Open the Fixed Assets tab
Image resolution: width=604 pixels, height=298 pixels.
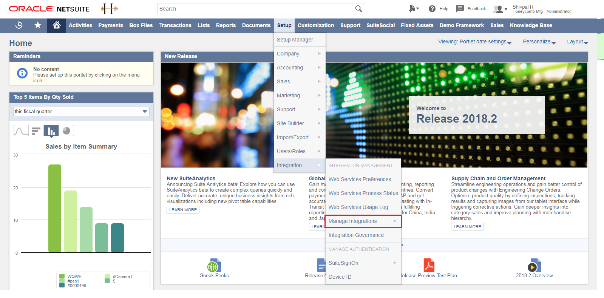click(x=417, y=25)
